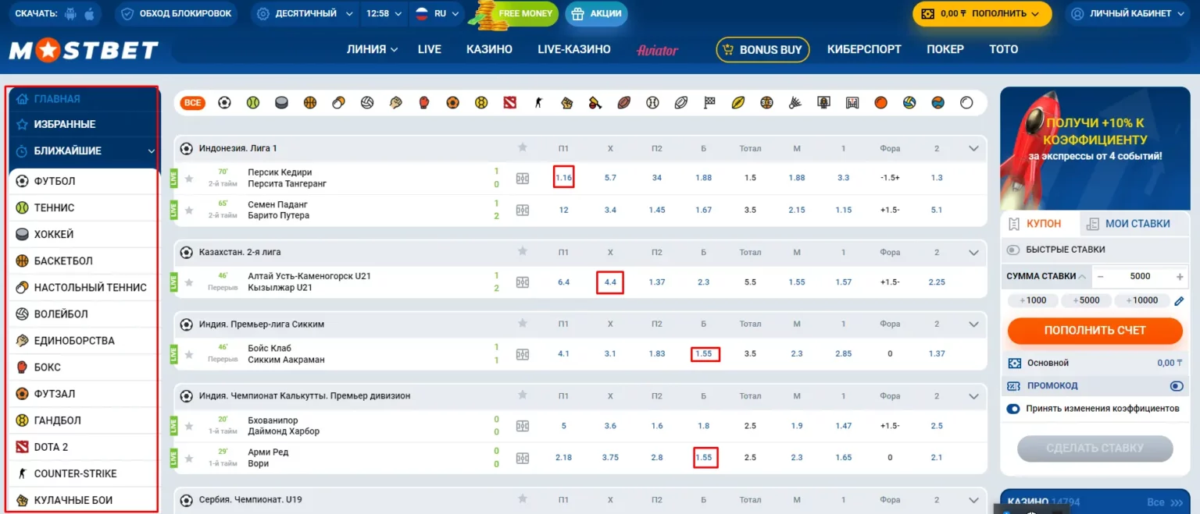Open the Aviator game link
The image size is (1200, 514).
point(657,49)
